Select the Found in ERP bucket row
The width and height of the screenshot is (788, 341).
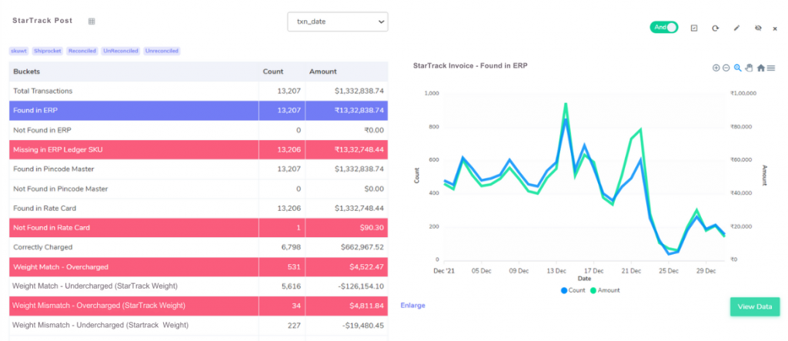pyautogui.click(x=199, y=110)
